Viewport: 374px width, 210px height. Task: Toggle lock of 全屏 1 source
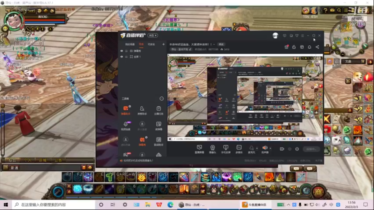pos(126,56)
